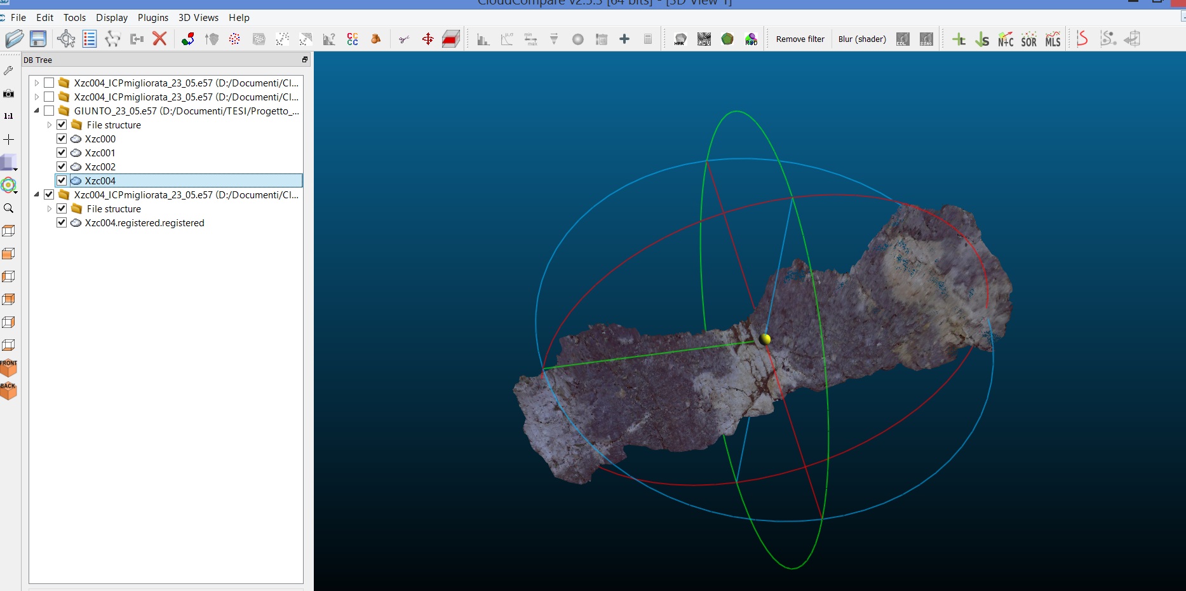Click the Save floppy disk icon

click(38, 39)
